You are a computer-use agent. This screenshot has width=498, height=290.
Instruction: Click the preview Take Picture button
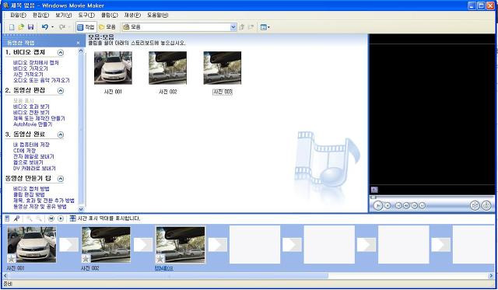(486, 205)
